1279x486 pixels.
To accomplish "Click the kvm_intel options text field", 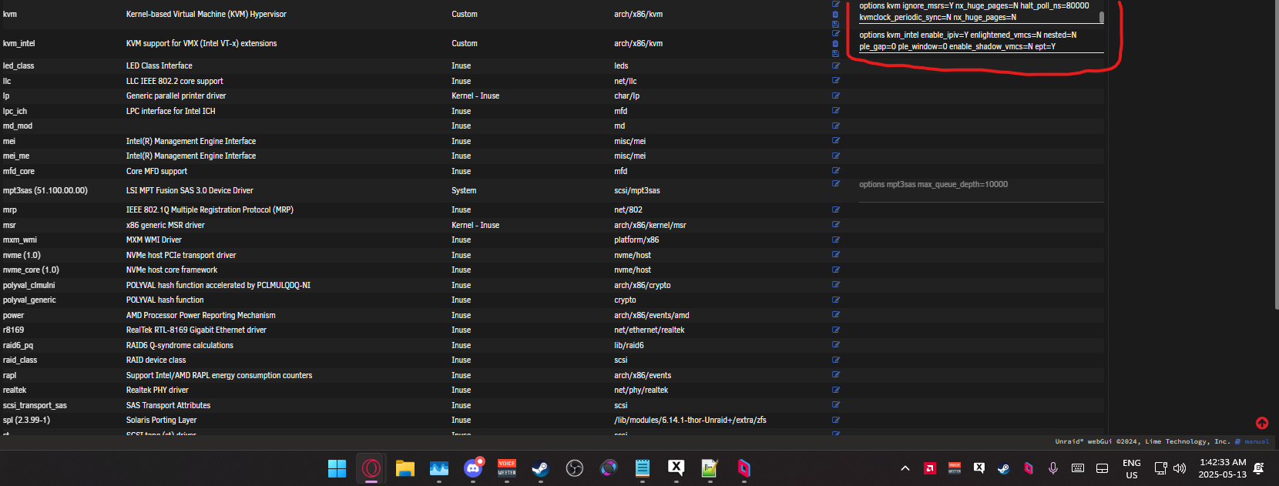I will click(975, 41).
